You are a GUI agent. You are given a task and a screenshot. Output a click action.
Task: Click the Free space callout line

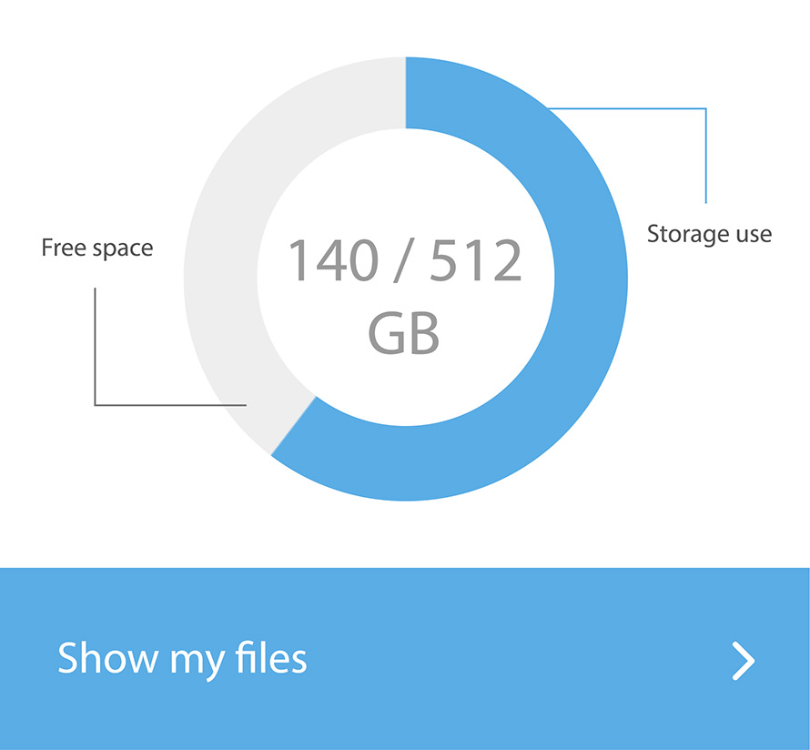point(95,346)
